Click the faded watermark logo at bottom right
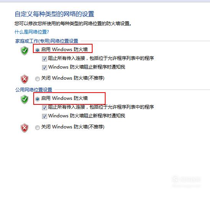 pos(186,179)
